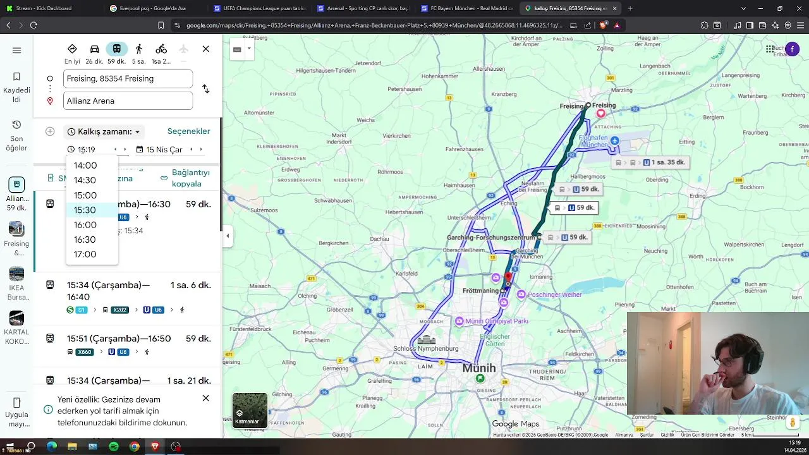Open the browser main menu icon
Image resolution: width=809 pixels, height=455 pixels.
(x=800, y=25)
